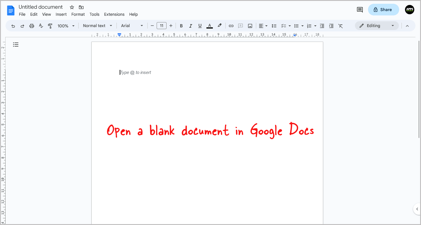Click into the document body text area
Image resolution: width=421 pixels, height=225 pixels.
point(207,133)
